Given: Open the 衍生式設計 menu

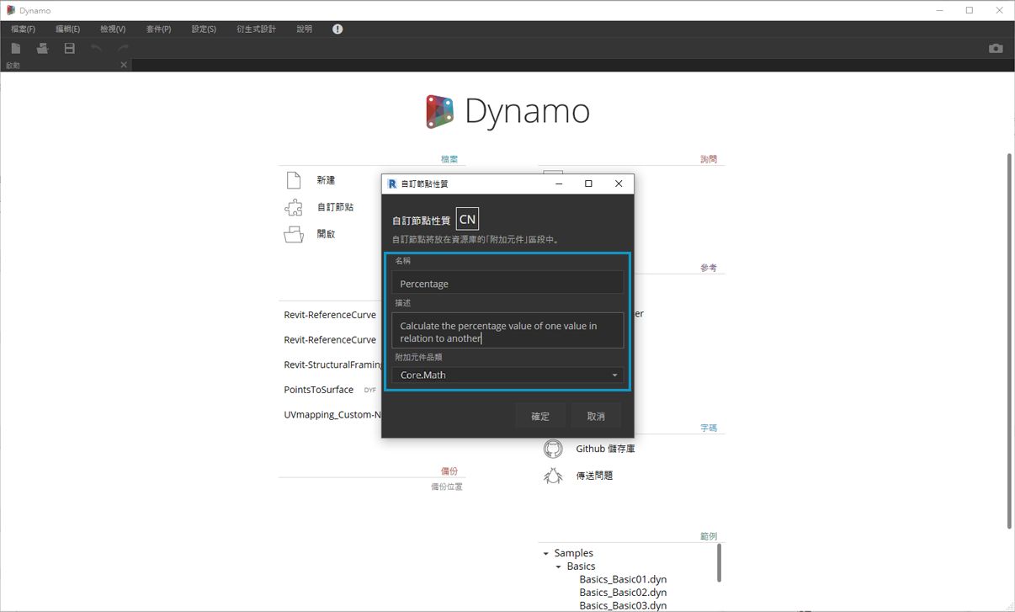Looking at the screenshot, I should coord(256,29).
